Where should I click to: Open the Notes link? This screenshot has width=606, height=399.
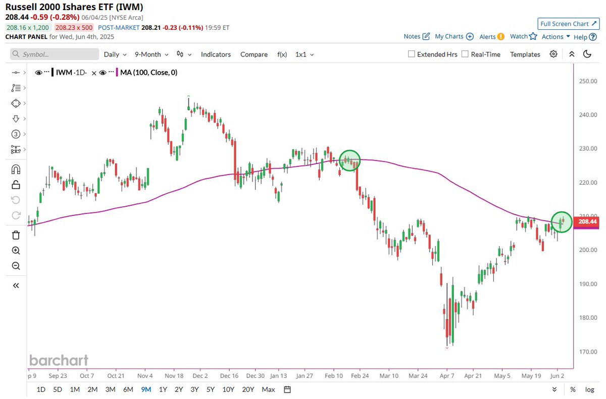tap(417, 36)
